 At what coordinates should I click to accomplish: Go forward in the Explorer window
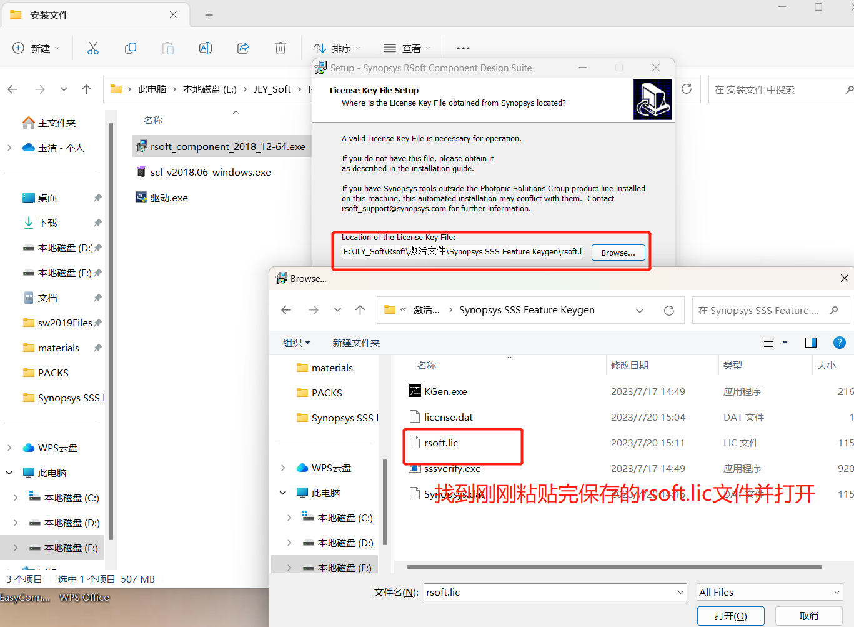coord(40,89)
